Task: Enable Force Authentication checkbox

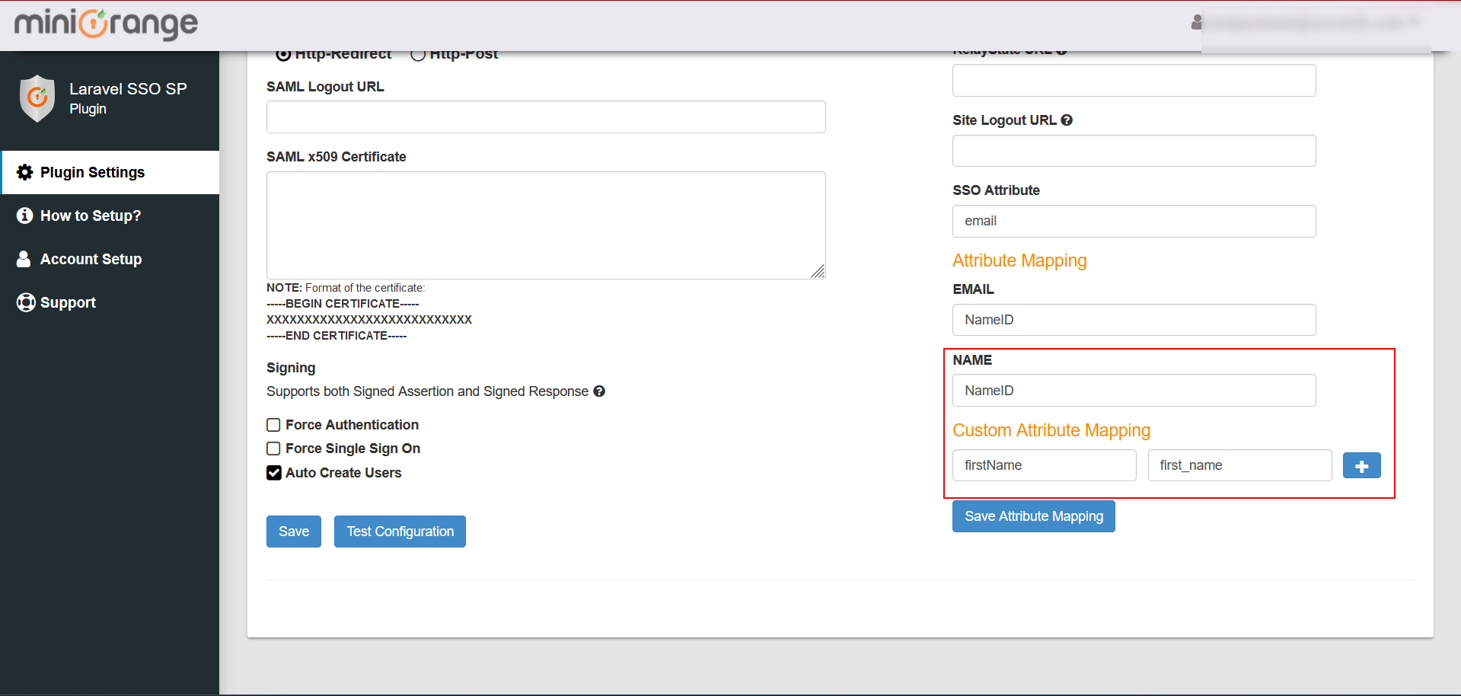Action: 273,425
